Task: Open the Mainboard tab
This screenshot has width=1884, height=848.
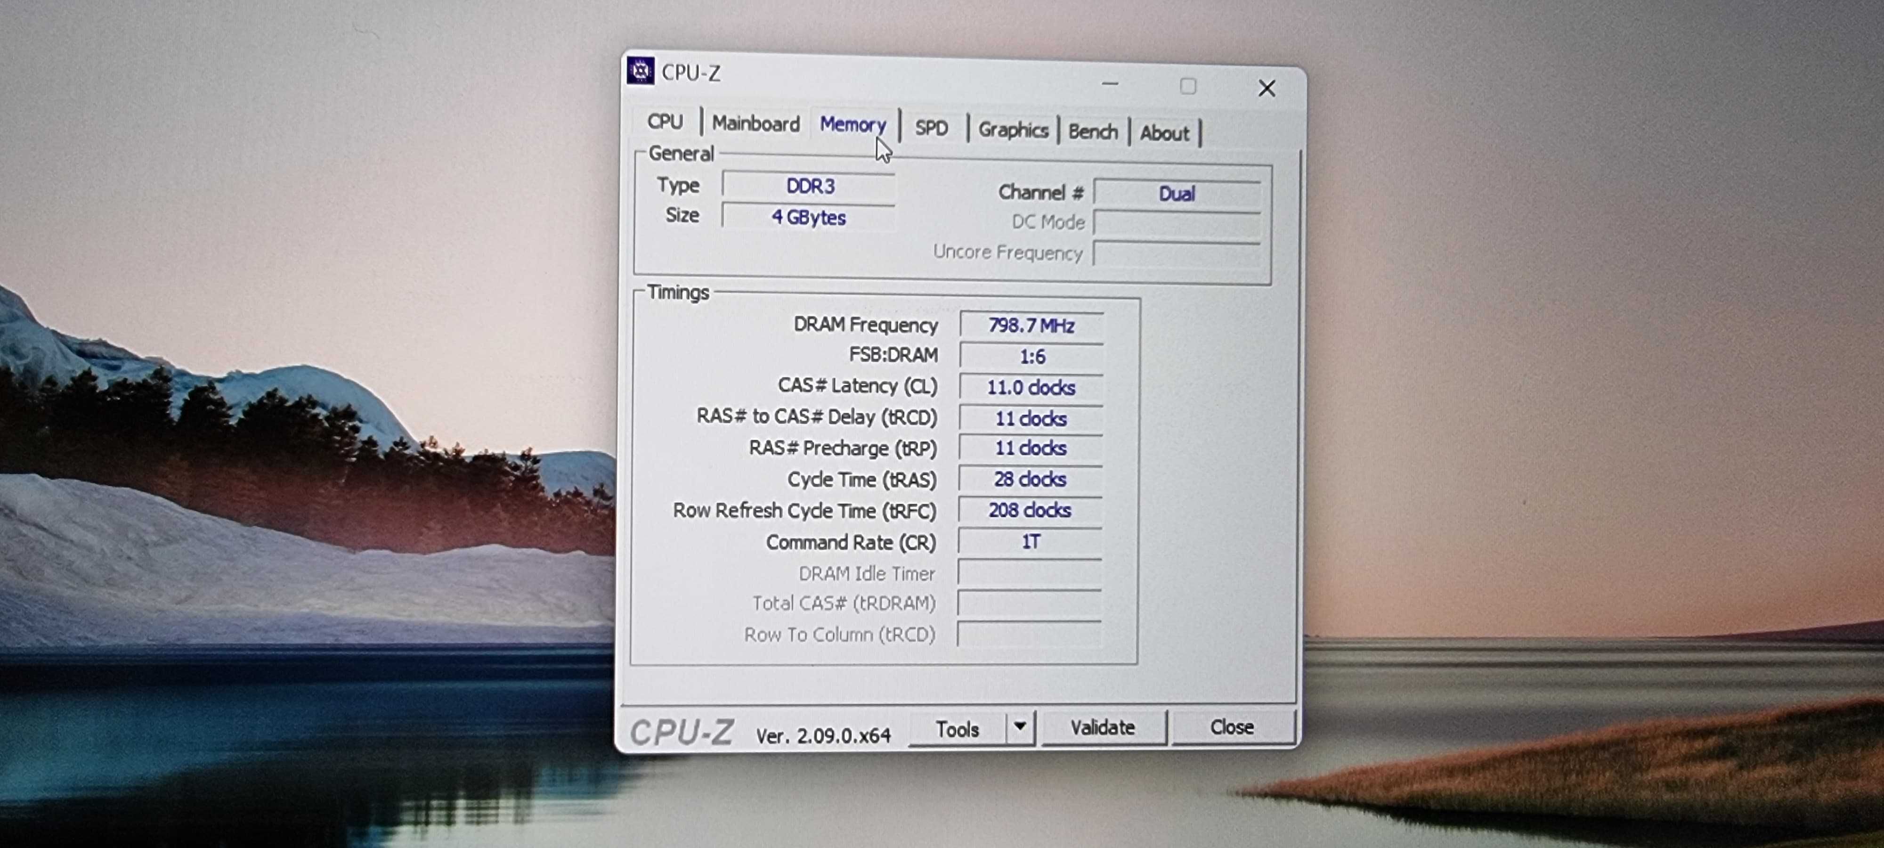Action: point(755,123)
